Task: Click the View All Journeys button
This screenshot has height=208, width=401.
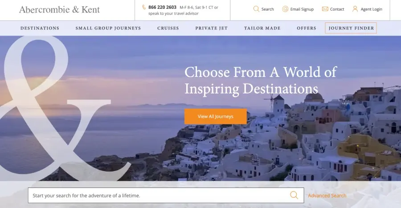Action: point(216,117)
